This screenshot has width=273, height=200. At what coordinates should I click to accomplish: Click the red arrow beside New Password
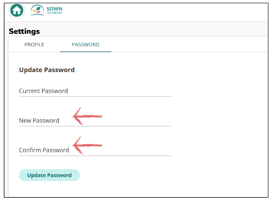[87, 116]
